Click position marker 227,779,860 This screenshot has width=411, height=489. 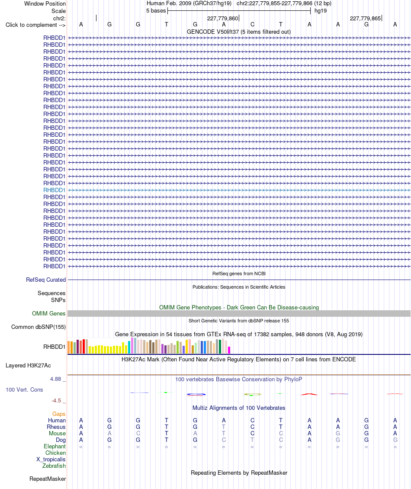[x=223, y=19]
